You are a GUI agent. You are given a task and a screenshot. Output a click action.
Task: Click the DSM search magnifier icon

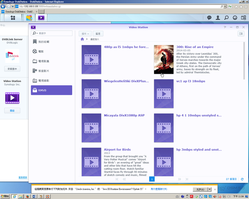tap(227, 18)
